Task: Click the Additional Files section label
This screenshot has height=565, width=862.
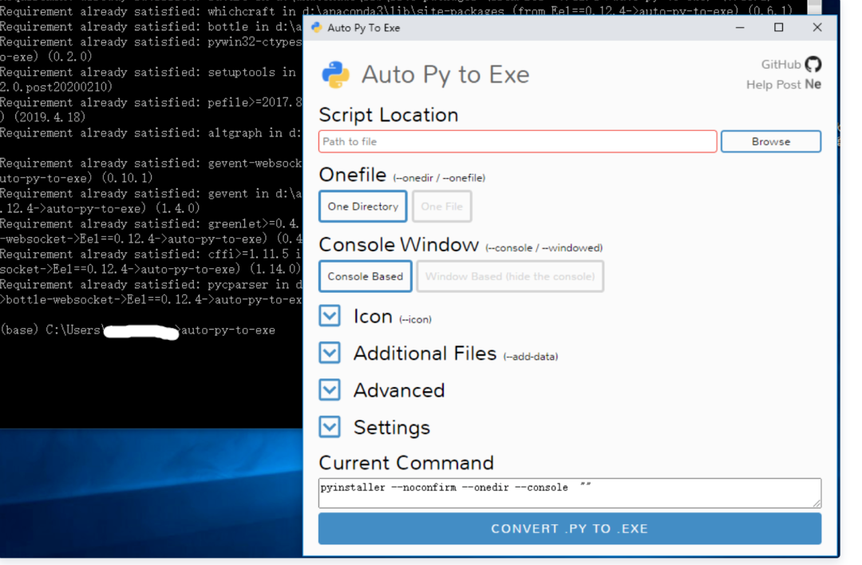Action: point(425,354)
